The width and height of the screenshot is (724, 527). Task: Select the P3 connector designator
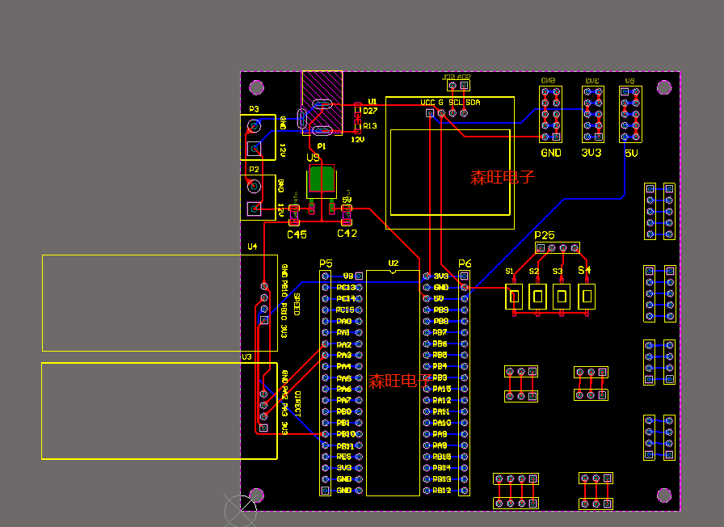click(254, 109)
